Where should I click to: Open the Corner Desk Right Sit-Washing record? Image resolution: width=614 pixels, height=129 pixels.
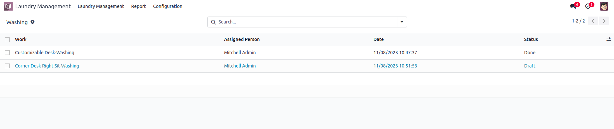pos(47,66)
